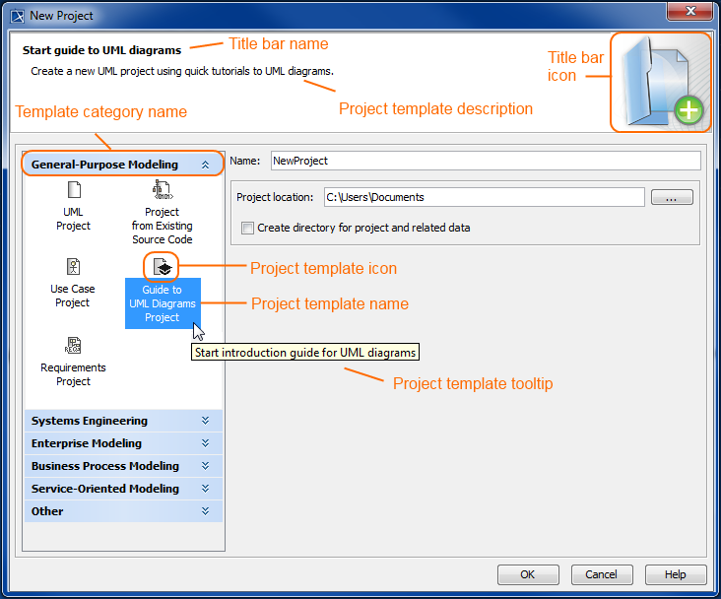Viewport: 721px width, 599px height.
Task: Choose the Requirements Project template icon
Action: (73, 345)
